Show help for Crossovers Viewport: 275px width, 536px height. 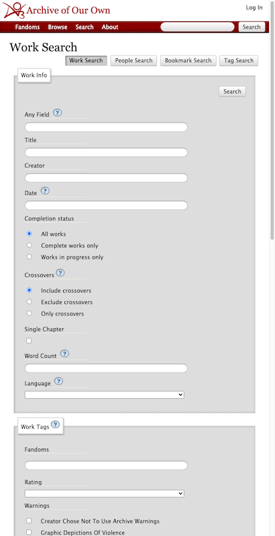(60, 273)
